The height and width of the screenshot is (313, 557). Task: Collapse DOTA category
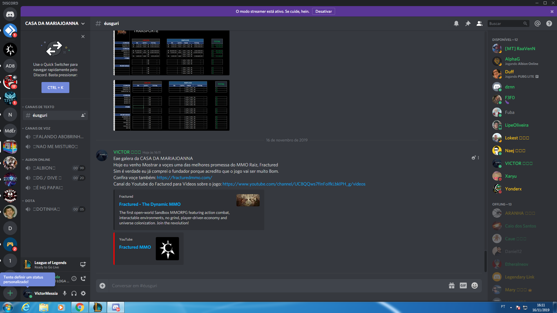tap(28, 201)
